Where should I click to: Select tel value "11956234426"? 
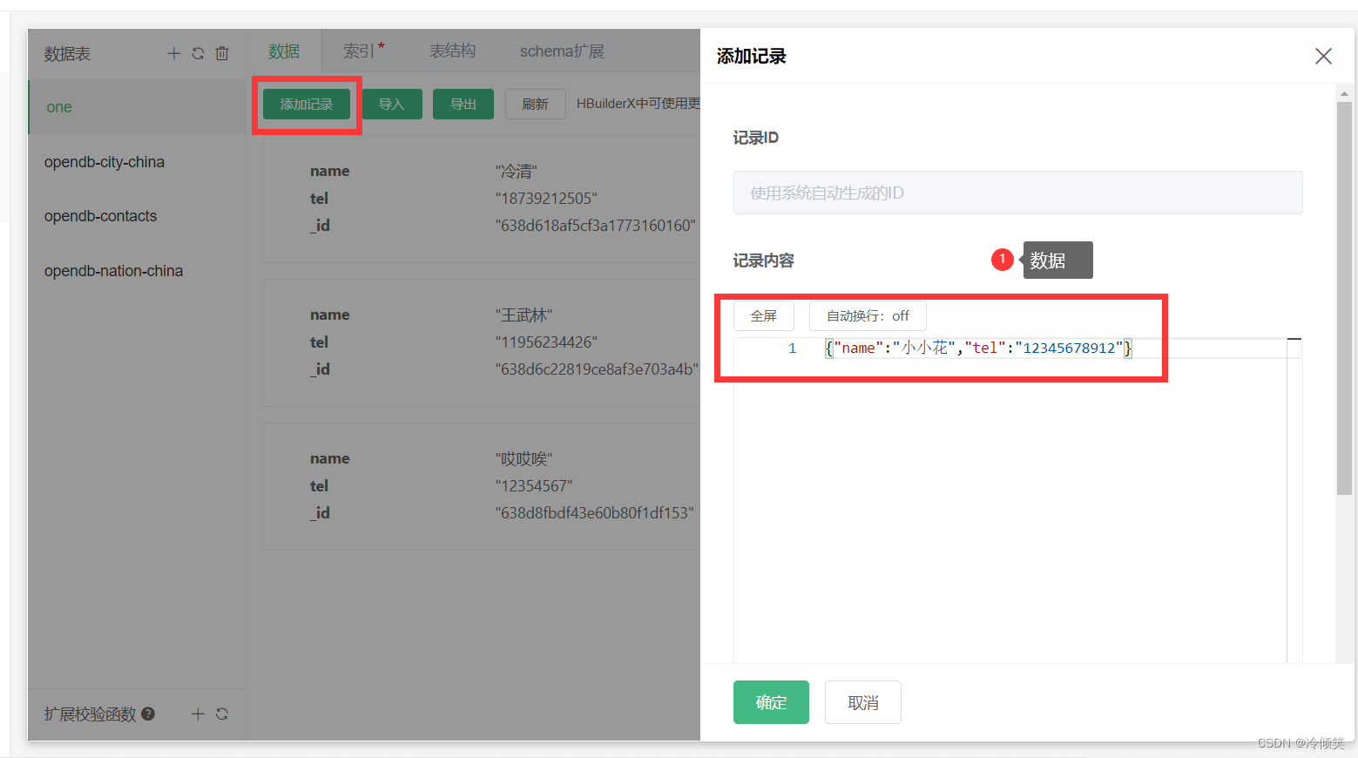pos(546,342)
